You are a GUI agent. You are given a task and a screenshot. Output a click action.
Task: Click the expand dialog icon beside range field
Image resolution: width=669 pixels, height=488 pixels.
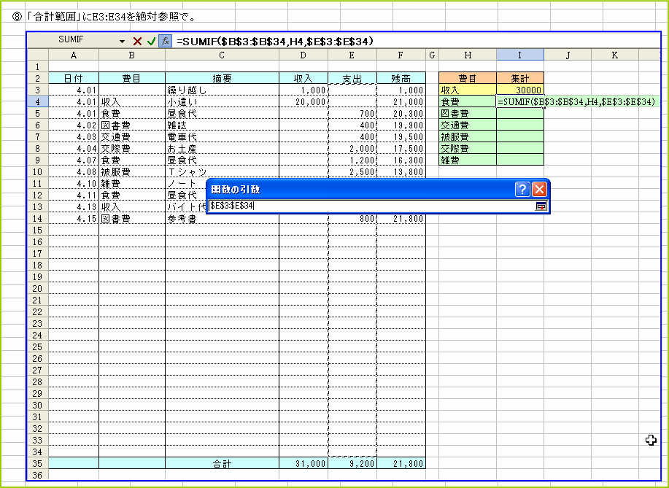click(541, 206)
